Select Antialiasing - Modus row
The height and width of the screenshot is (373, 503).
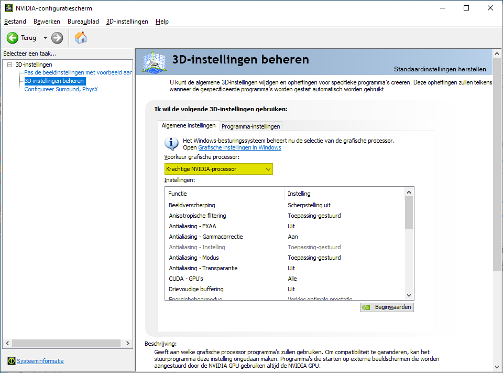(285, 258)
